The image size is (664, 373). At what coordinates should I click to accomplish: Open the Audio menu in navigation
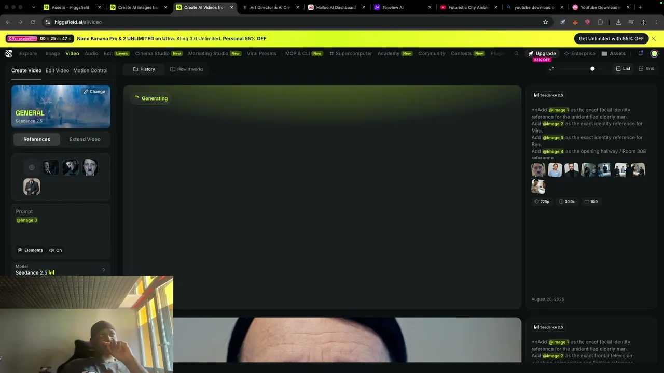click(x=91, y=53)
